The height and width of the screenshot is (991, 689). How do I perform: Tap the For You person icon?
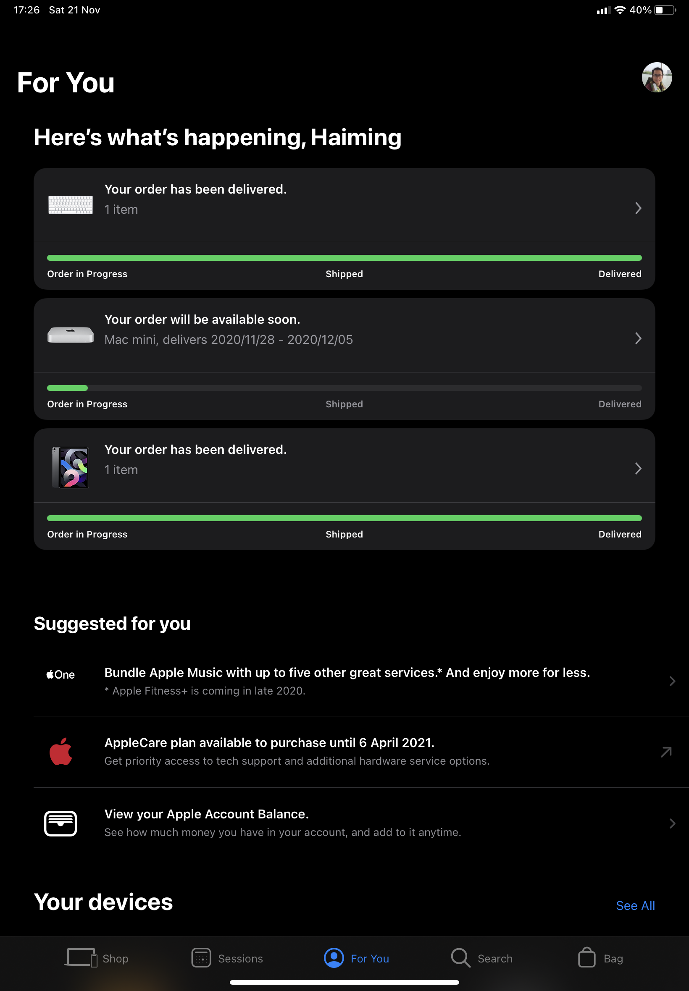pyautogui.click(x=334, y=958)
